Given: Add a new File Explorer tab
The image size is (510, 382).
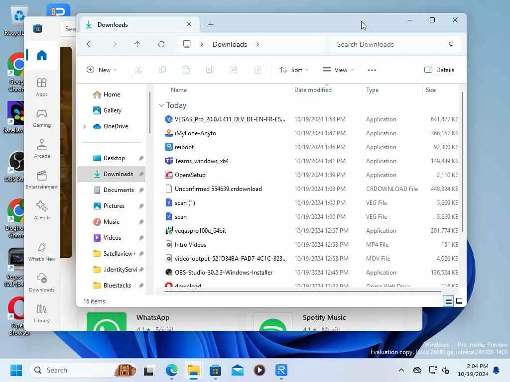Looking at the screenshot, I should (x=211, y=25).
